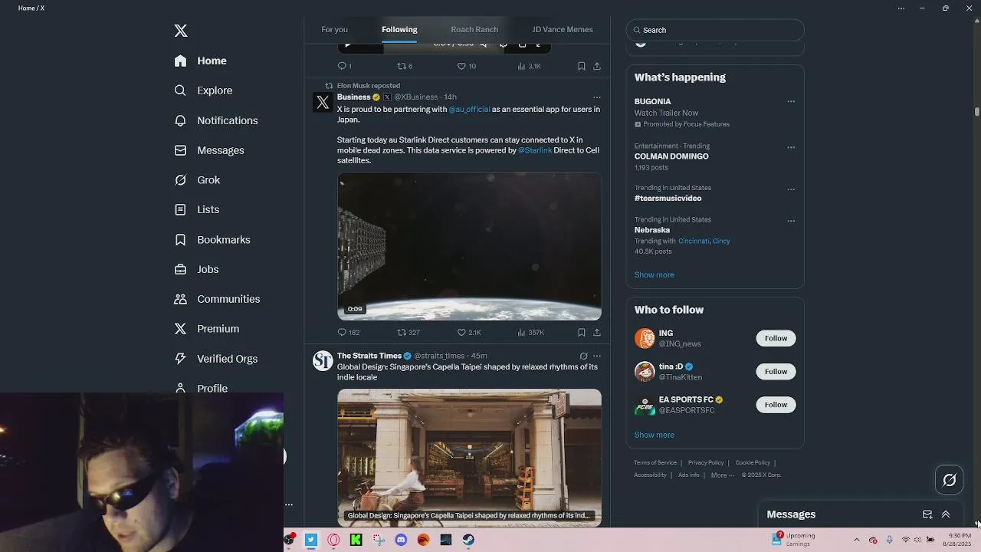This screenshot has width=981, height=552.
Task: Click the Search input field
Action: 715,30
